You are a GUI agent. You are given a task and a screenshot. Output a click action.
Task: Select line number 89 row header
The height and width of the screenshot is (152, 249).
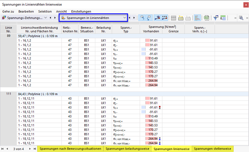9,36
